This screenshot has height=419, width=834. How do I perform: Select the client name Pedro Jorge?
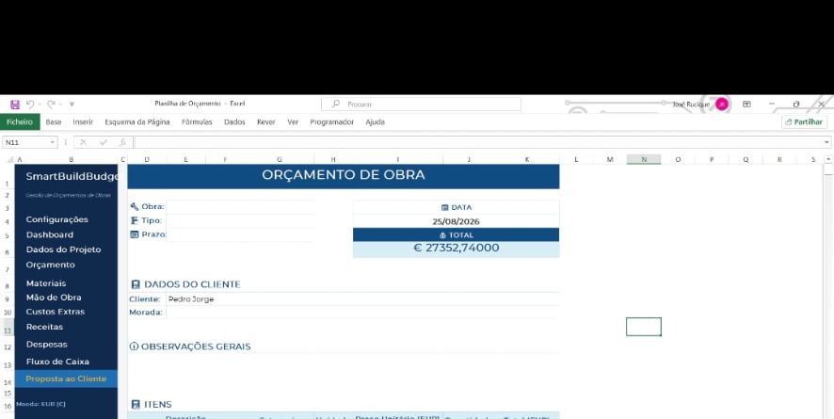click(191, 299)
